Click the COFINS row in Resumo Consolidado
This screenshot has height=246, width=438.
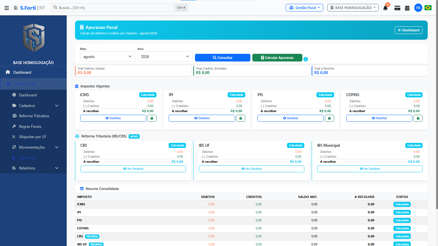[251, 228]
